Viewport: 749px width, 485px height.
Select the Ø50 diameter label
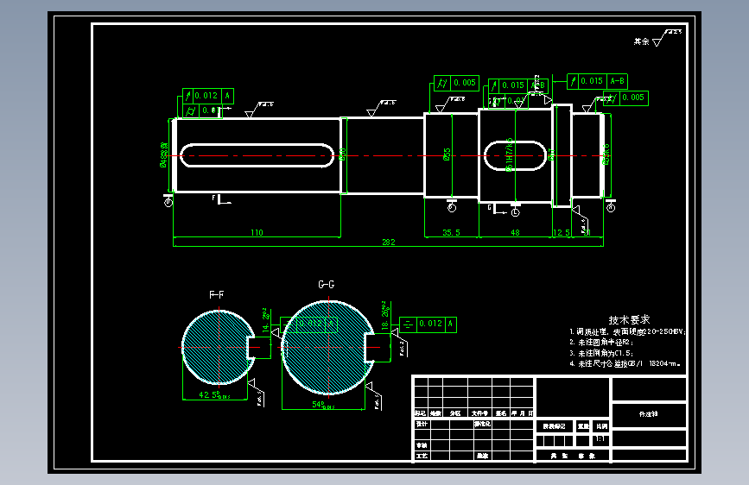pyautogui.click(x=342, y=154)
